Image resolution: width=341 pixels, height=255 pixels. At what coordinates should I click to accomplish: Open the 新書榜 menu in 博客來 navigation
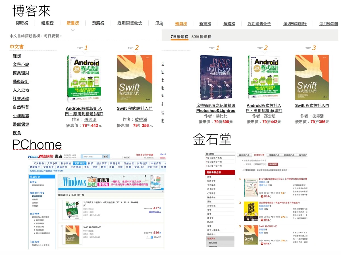click(73, 23)
